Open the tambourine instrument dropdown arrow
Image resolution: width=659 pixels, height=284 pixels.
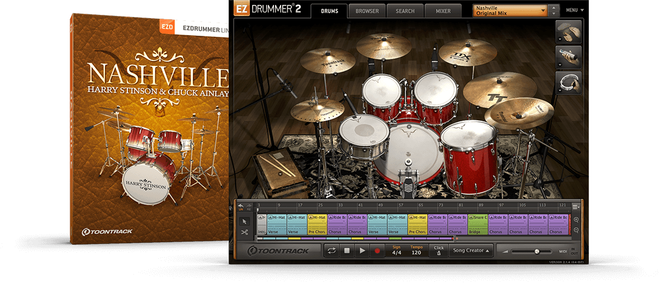pos(560,91)
